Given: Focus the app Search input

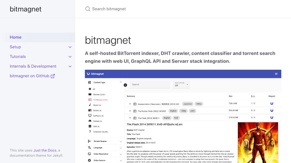Looking at the screenshot, I should click(x=150, y=85).
